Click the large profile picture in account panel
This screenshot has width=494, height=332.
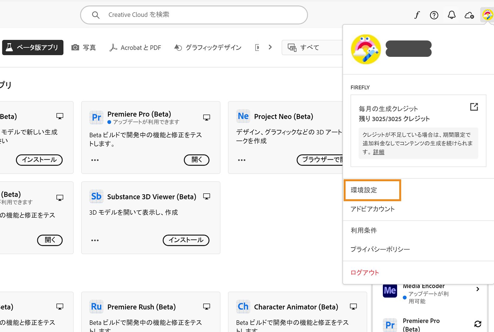coord(366,49)
